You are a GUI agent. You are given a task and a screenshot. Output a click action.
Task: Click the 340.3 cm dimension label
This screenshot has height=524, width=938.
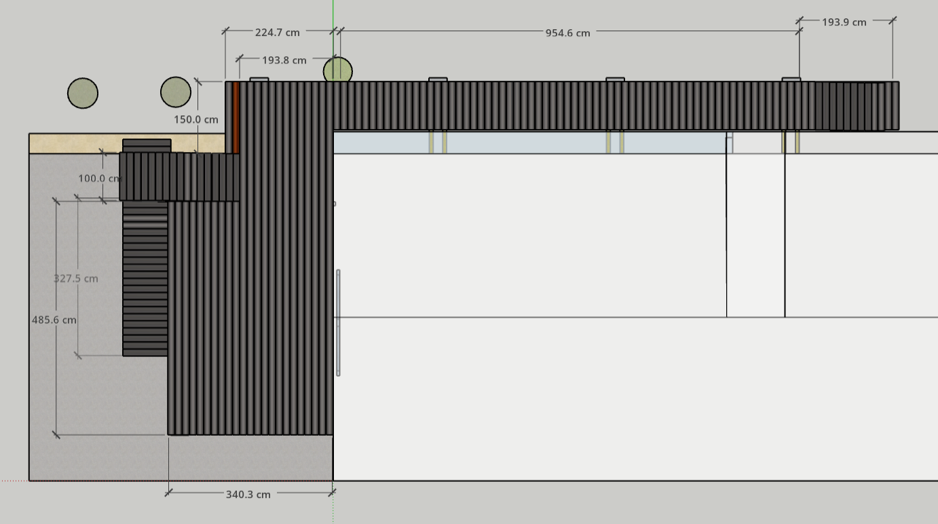click(x=248, y=494)
